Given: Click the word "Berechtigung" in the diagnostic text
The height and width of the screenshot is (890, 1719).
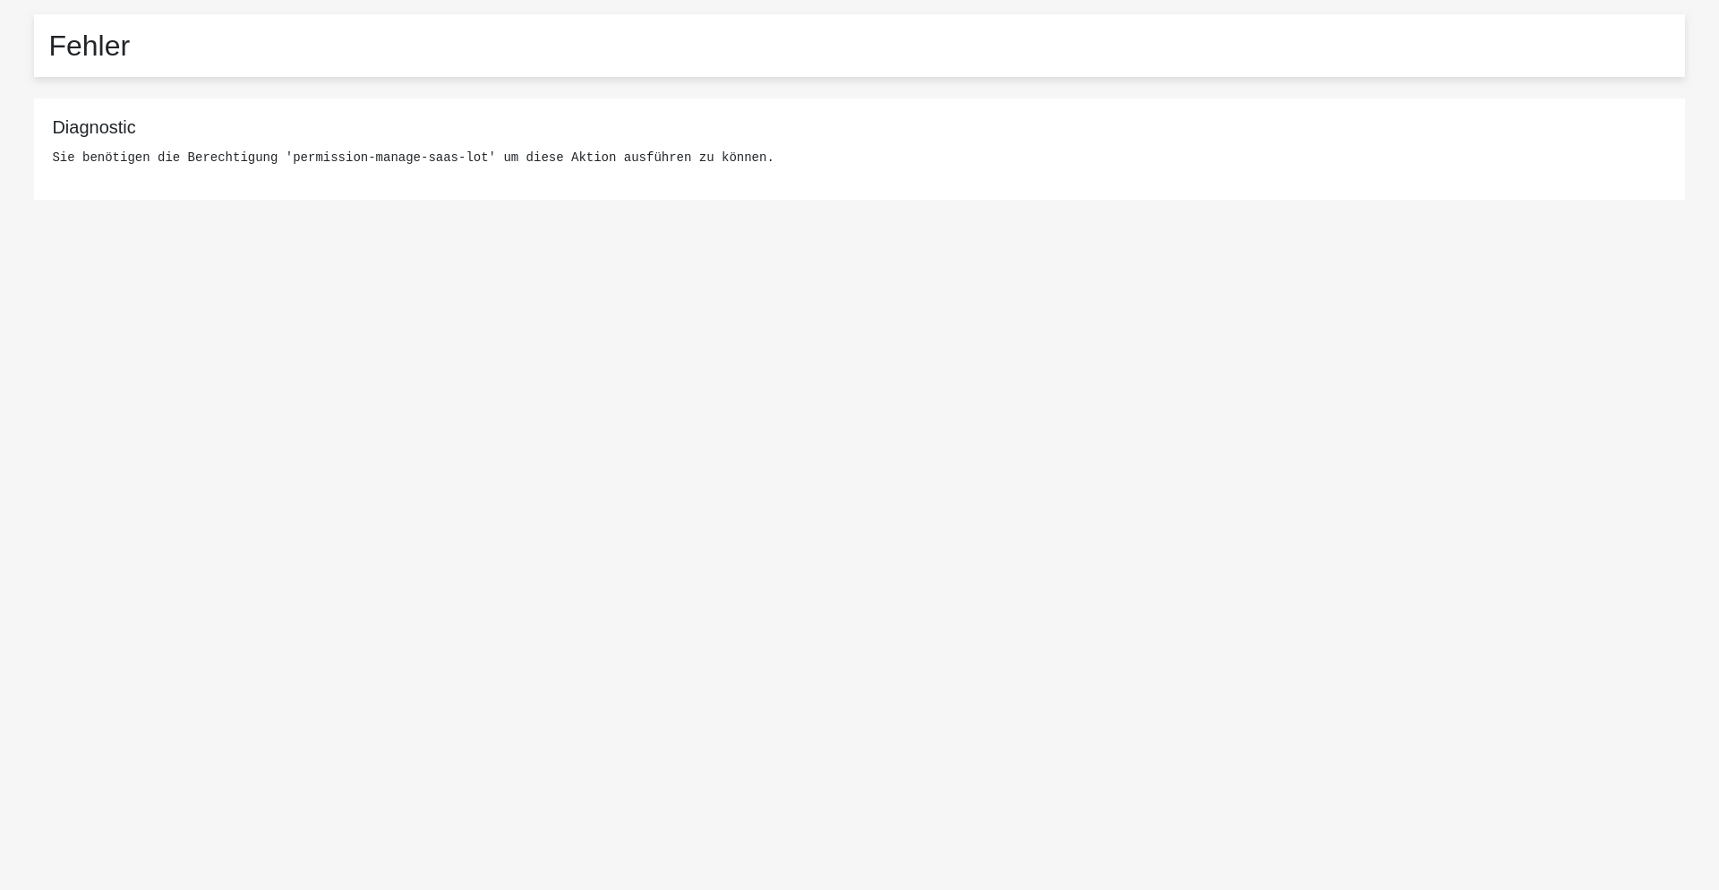Looking at the screenshot, I should 233,158.
